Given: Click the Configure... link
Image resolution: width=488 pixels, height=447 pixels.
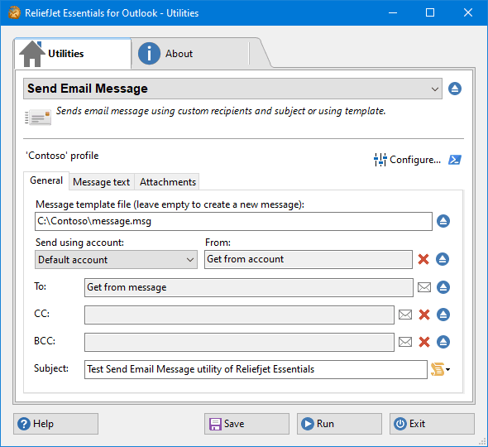Looking at the screenshot, I should [408, 160].
